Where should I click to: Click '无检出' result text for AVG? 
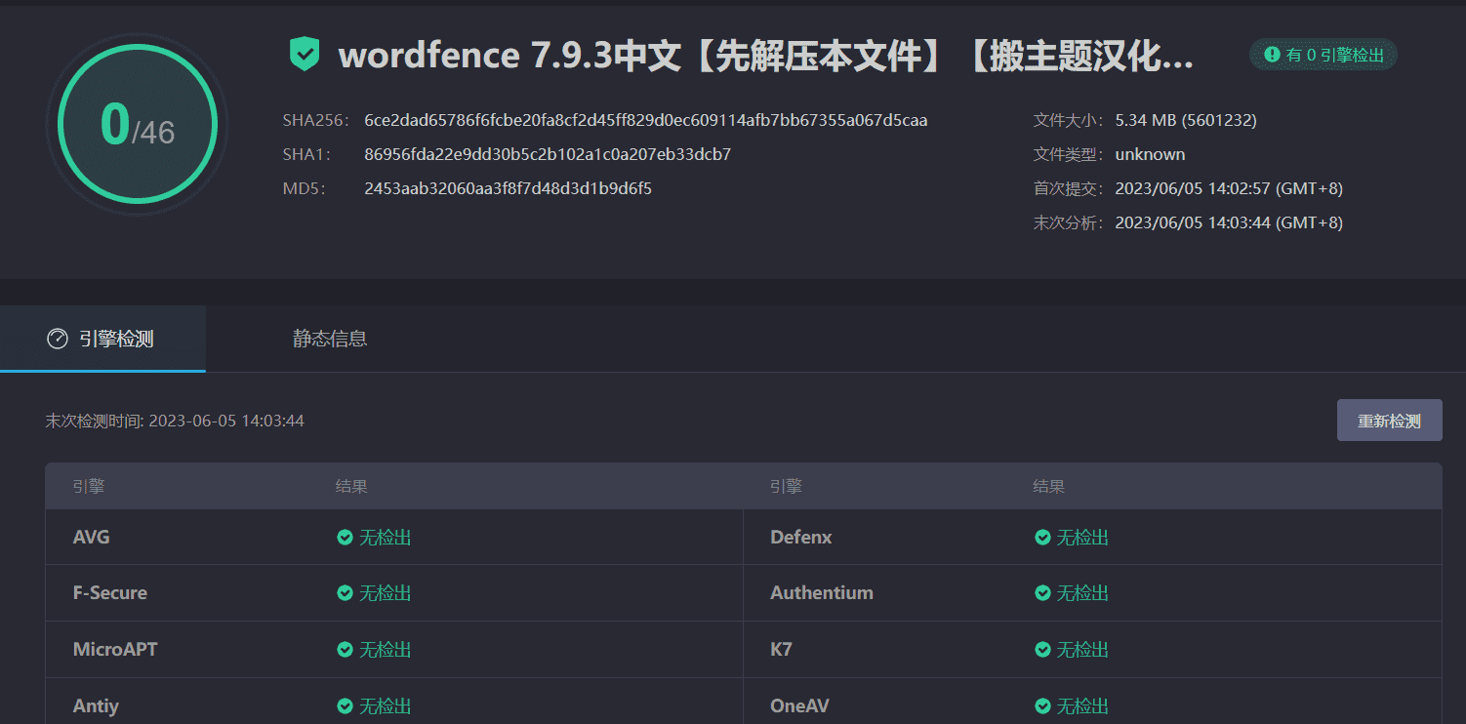[x=386, y=538]
